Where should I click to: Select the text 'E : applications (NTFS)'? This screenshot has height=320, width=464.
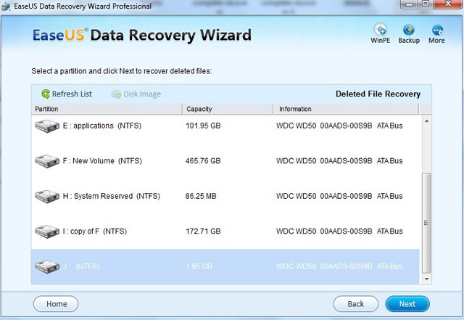(102, 126)
